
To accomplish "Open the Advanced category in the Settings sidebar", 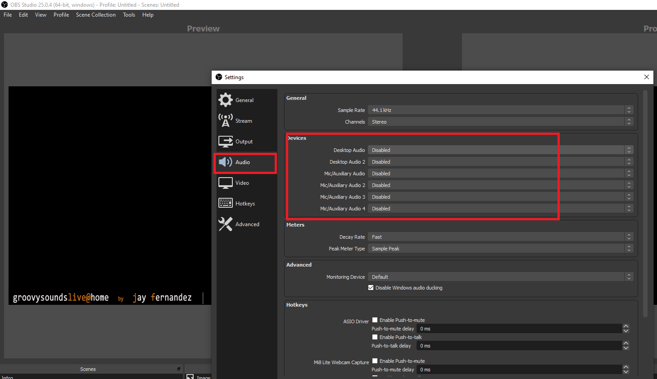I will pyautogui.click(x=246, y=224).
